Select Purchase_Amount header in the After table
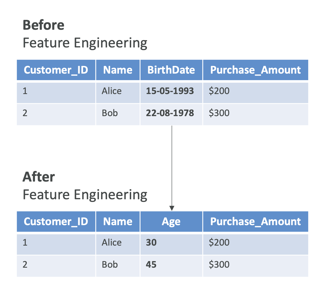 (255, 222)
